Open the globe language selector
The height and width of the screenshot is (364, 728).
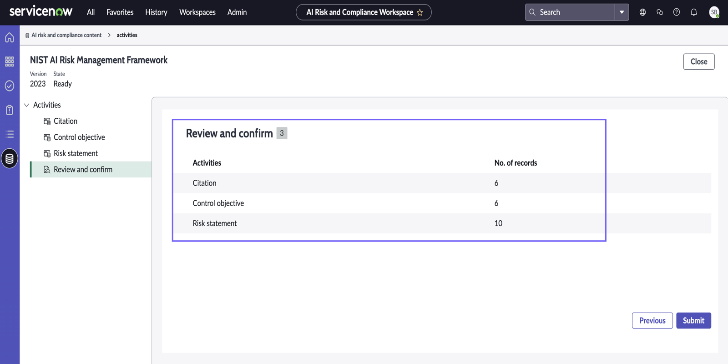(x=642, y=12)
